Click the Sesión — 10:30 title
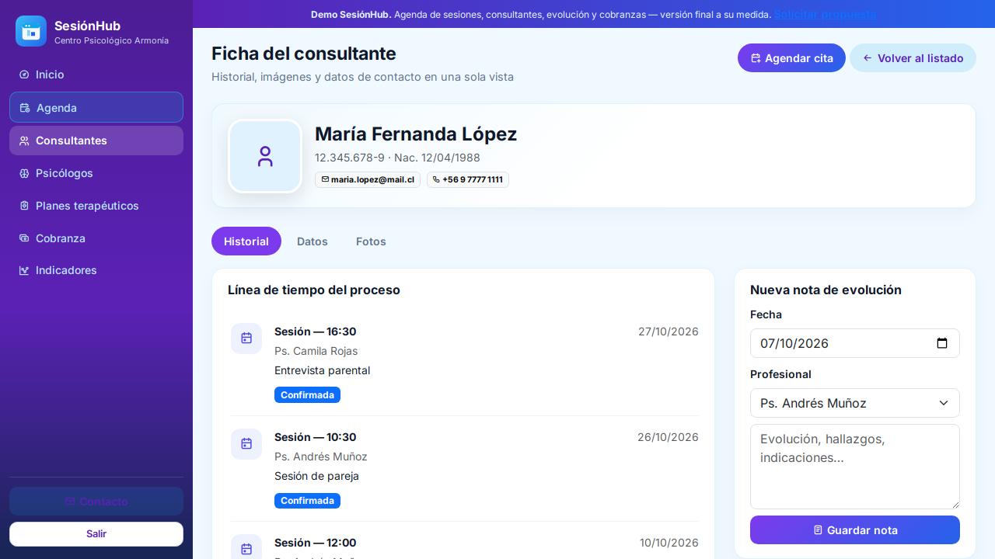 [316, 437]
